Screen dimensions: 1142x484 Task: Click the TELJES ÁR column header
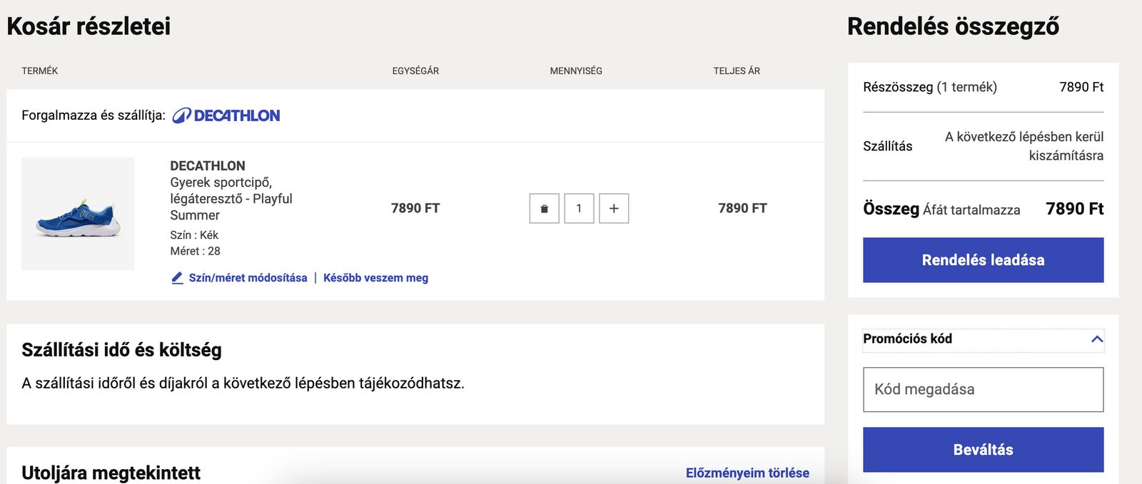point(737,71)
